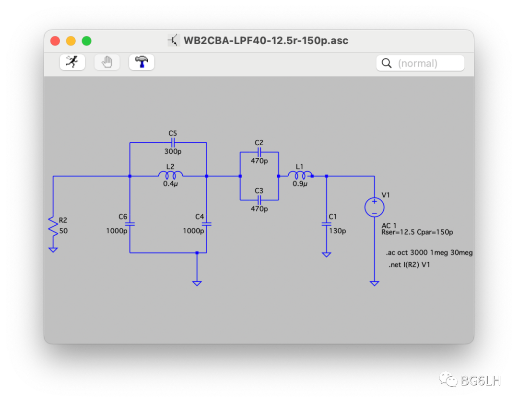This screenshot has height=402, width=518.
Task: Select the V1 voltage source symbol
Action: click(374, 207)
